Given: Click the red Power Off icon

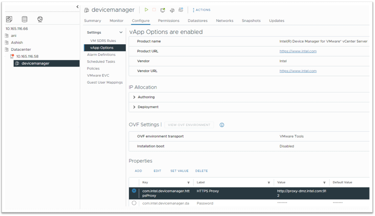Looking at the screenshot, I should pyautogui.click(x=154, y=10).
